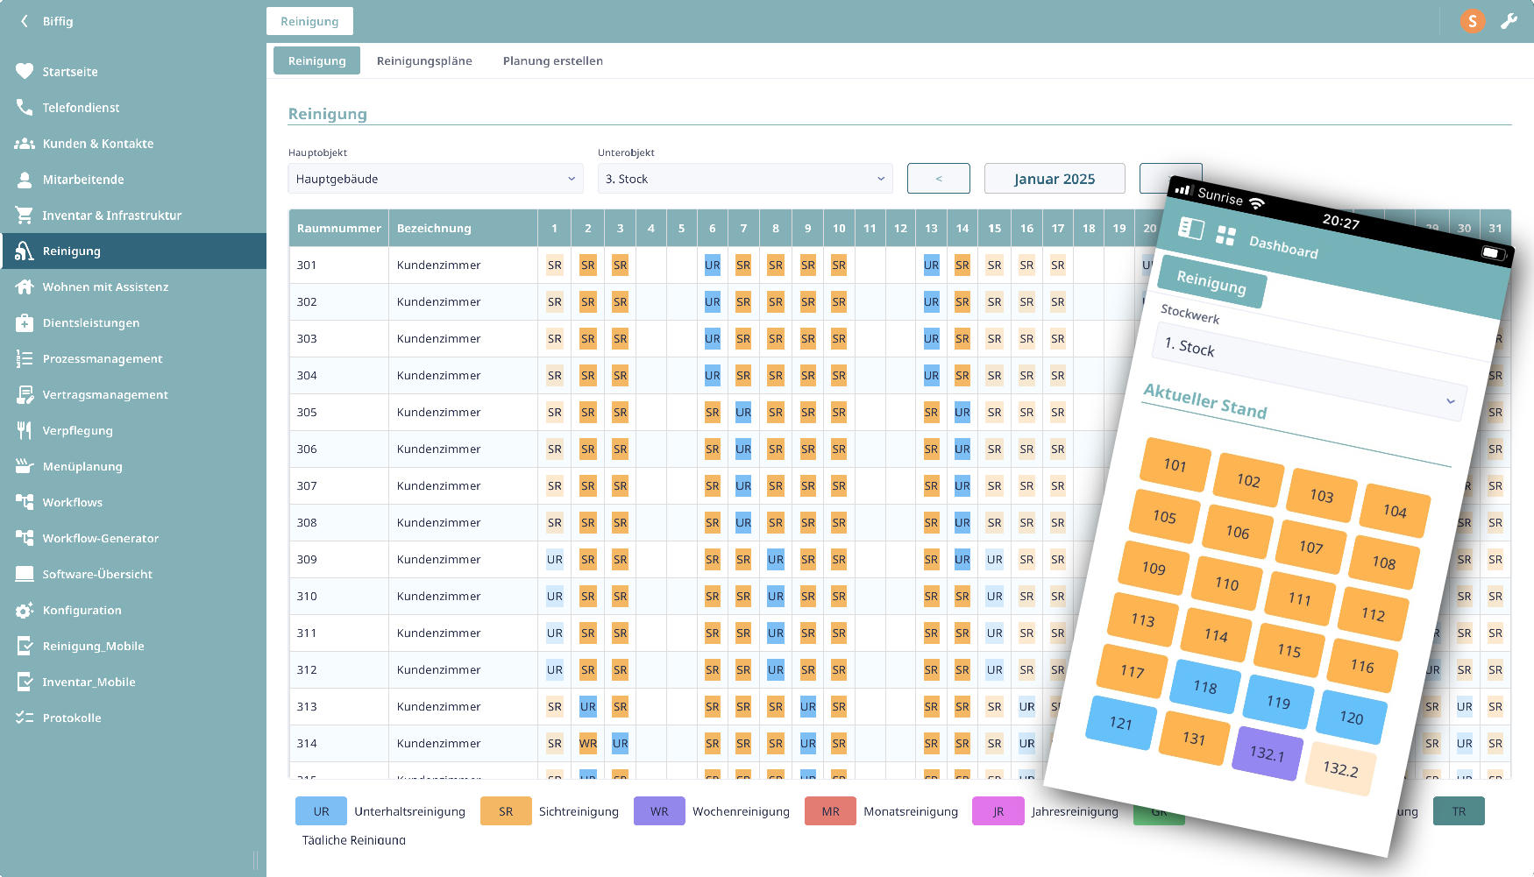Screen dimensions: 1534x877
Task: Click the Konfiguration gear icon
Action: tap(25, 611)
